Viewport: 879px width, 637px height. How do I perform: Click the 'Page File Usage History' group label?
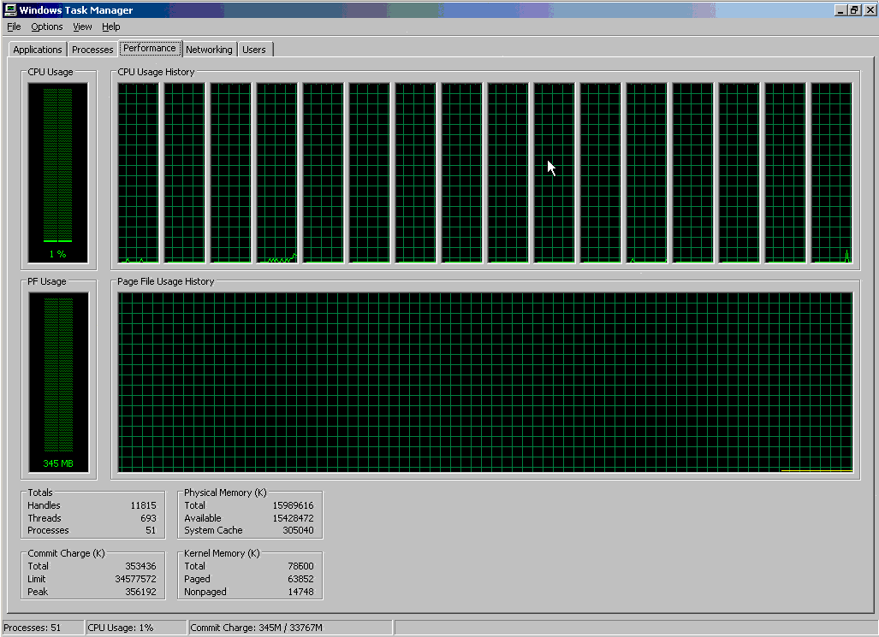coord(166,281)
